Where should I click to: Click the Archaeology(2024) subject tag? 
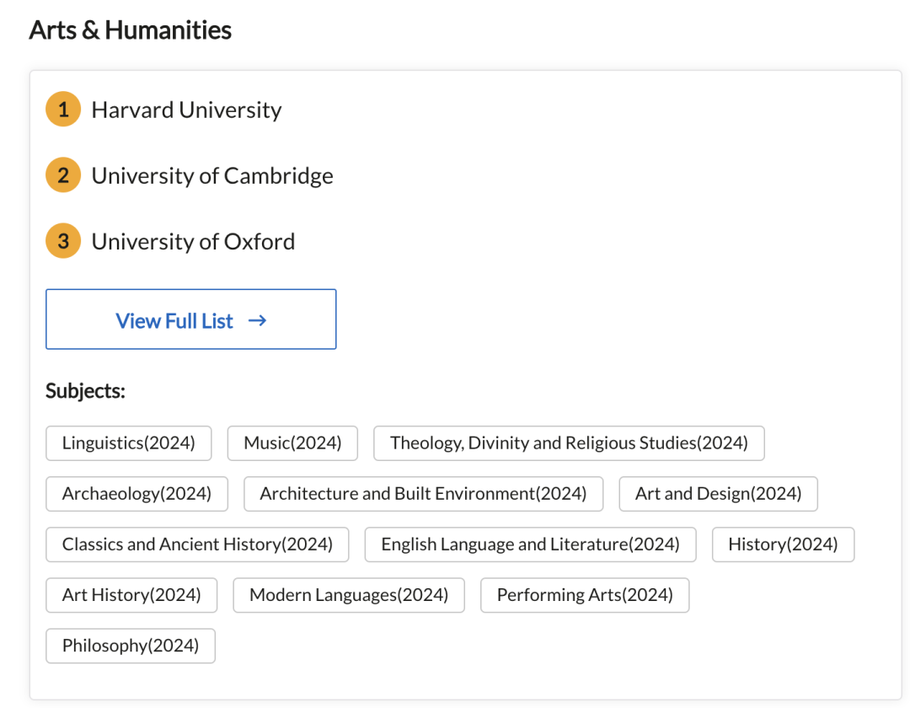[x=137, y=494]
